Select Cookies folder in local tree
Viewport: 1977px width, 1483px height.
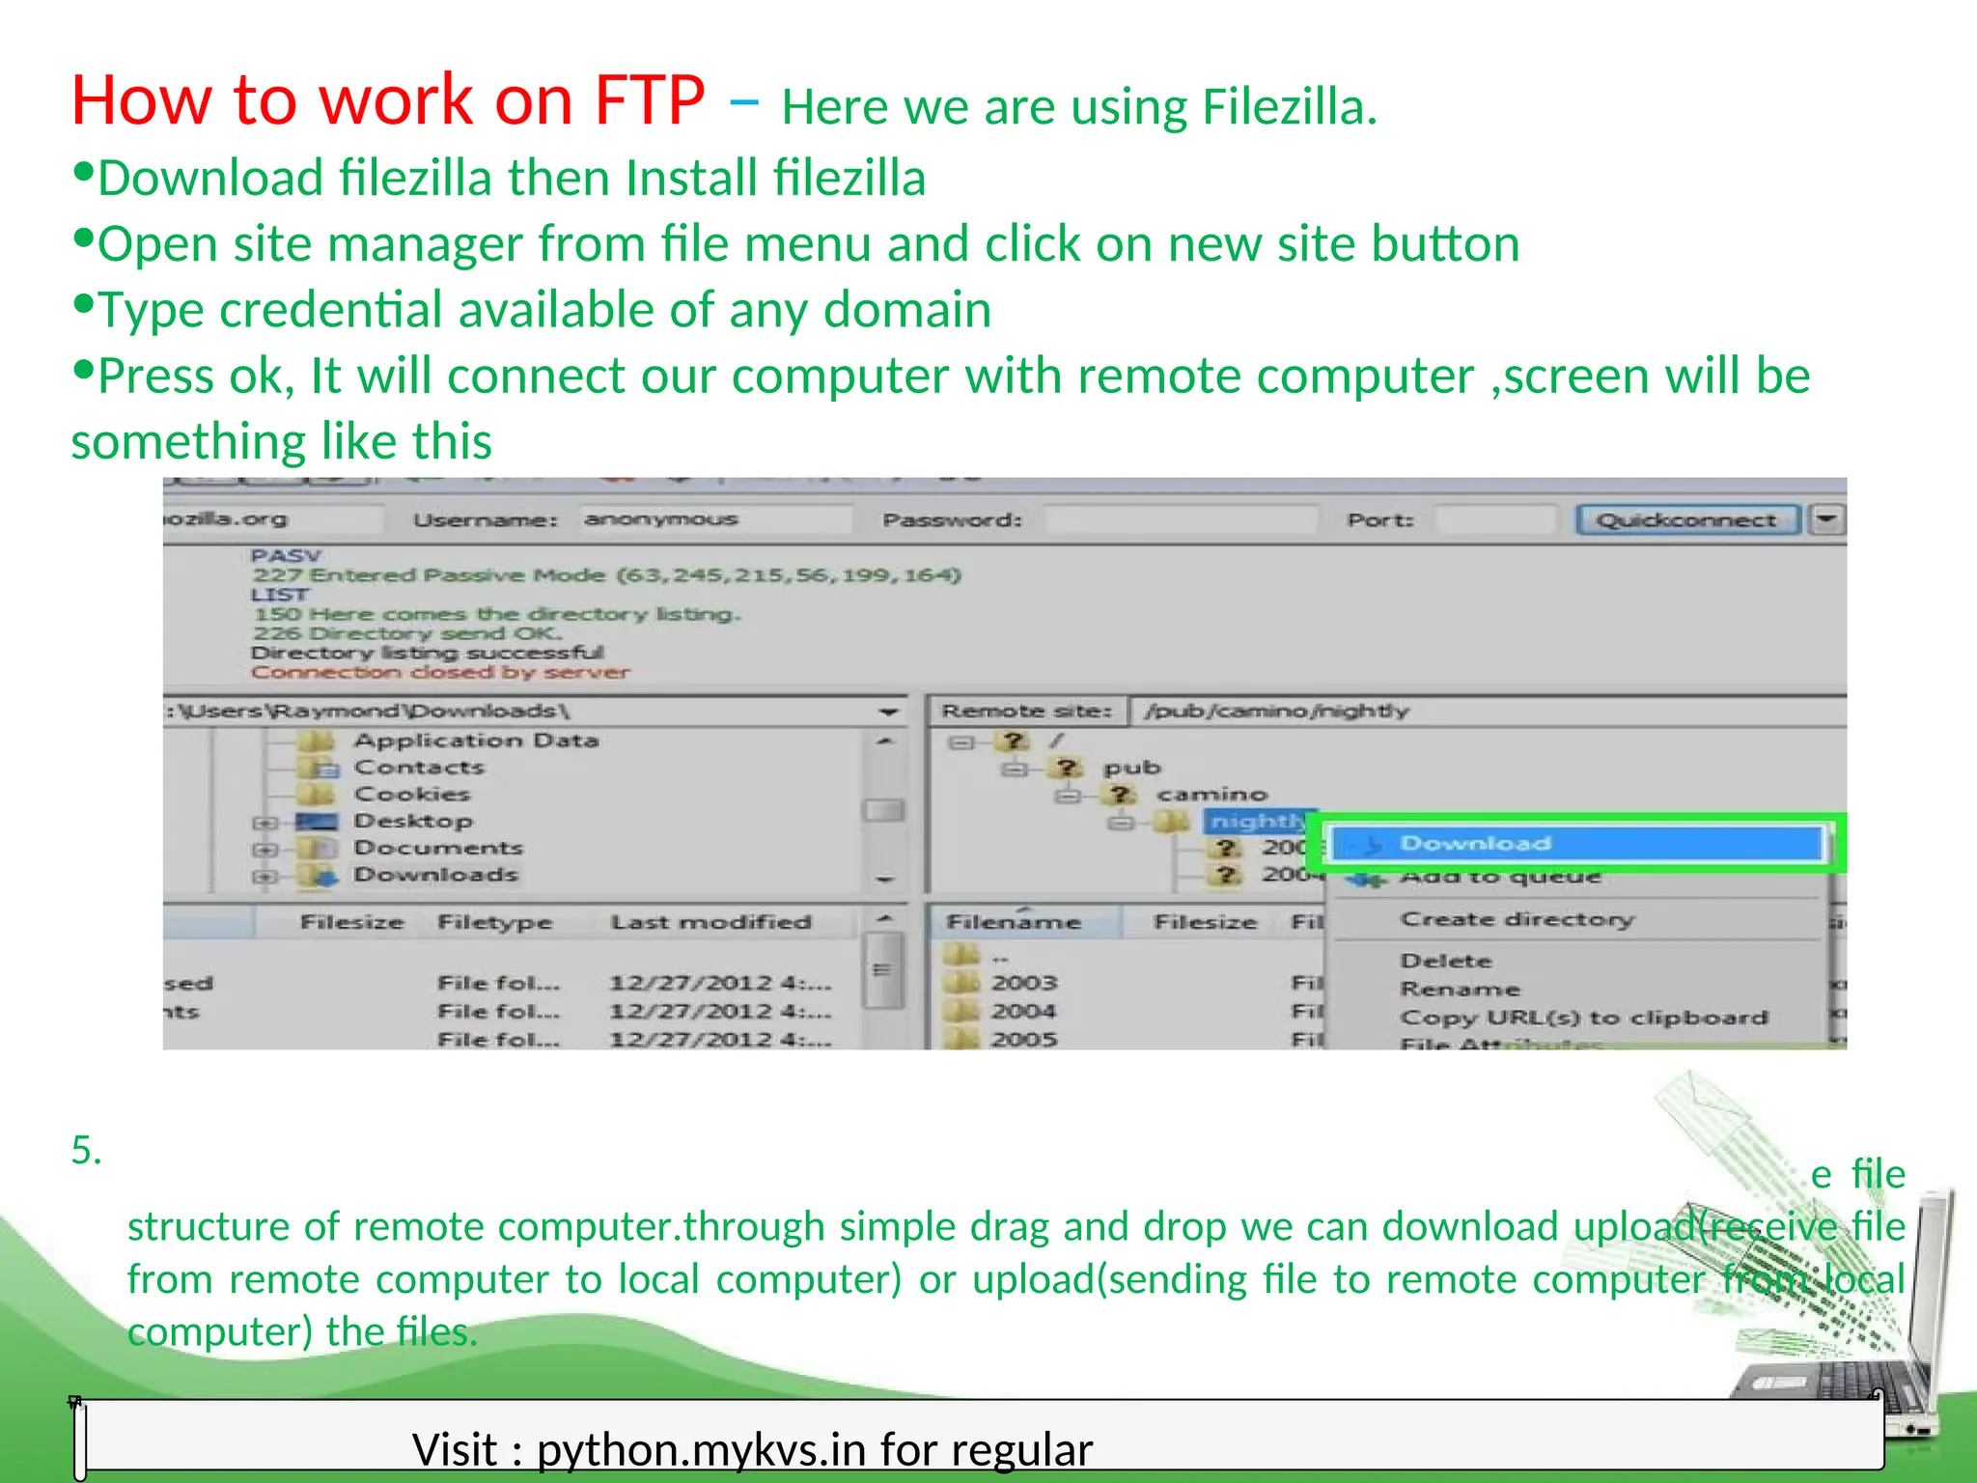(x=412, y=795)
